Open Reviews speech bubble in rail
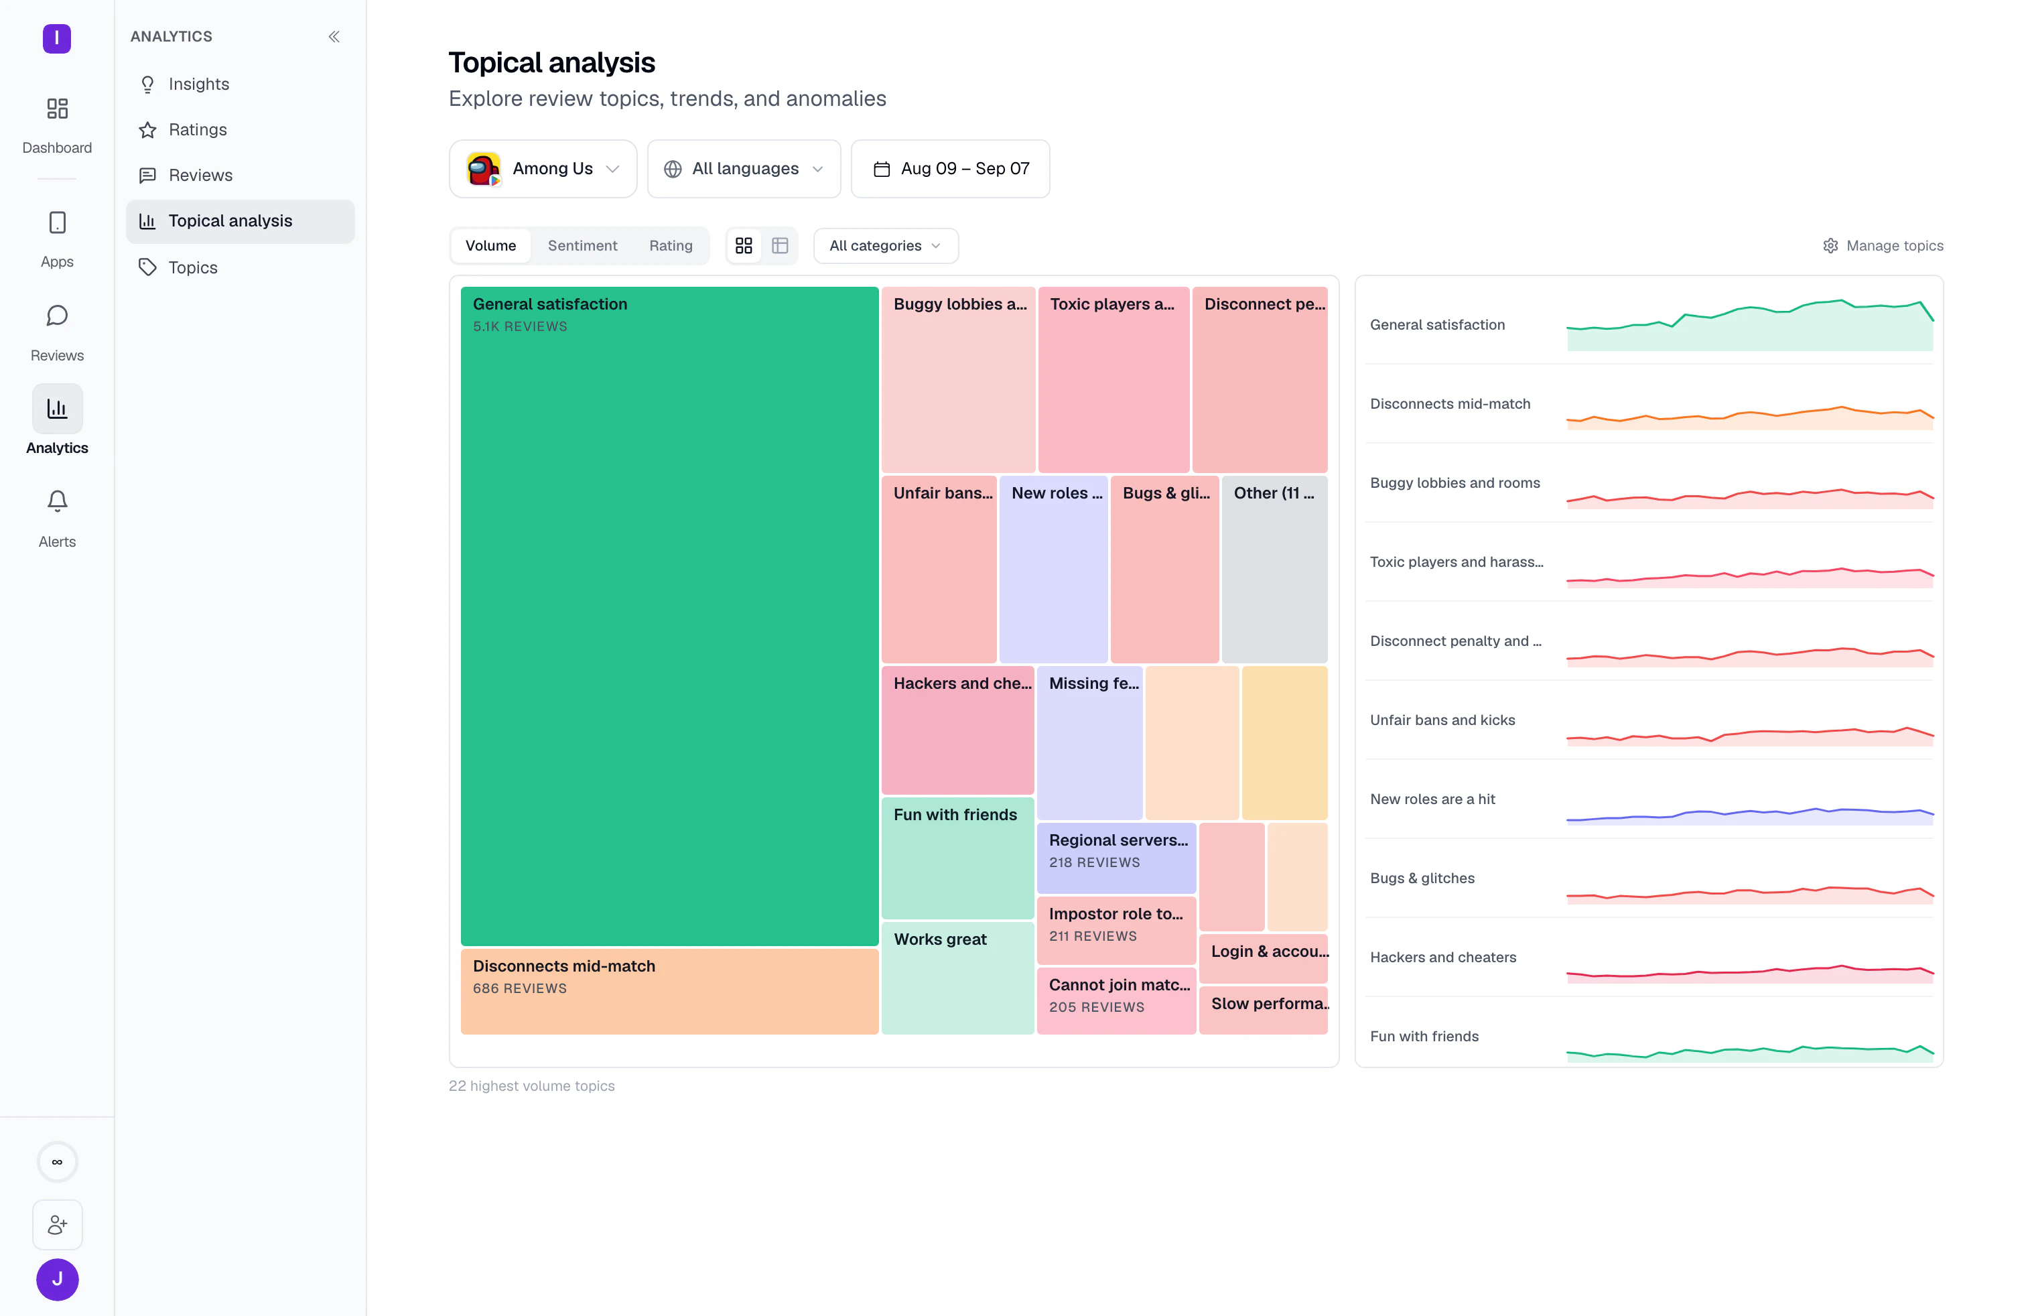The width and height of the screenshot is (2026, 1316). tap(57, 316)
